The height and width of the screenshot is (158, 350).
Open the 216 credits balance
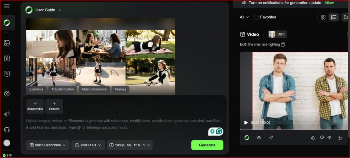tap(8, 155)
